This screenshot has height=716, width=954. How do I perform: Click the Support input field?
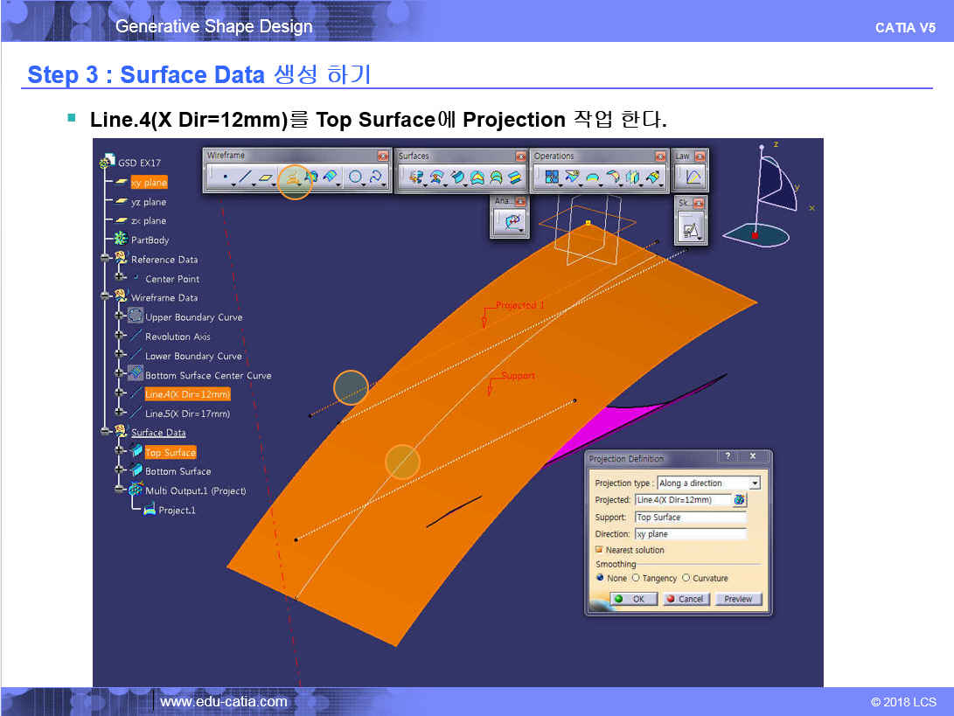point(690,517)
